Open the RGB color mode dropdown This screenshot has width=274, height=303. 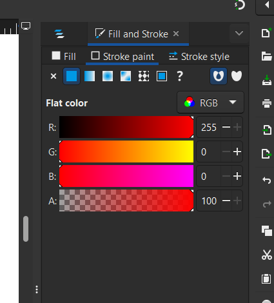(210, 103)
